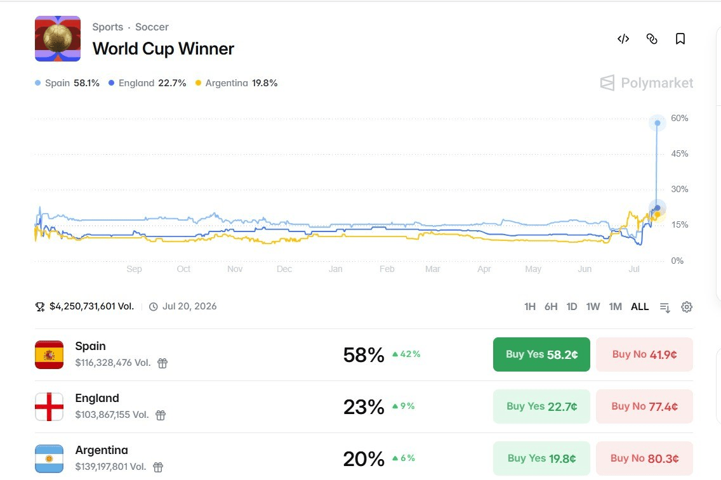Click the gift rewards icon next to England volume
This screenshot has height=480, width=721.
point(161,415)
